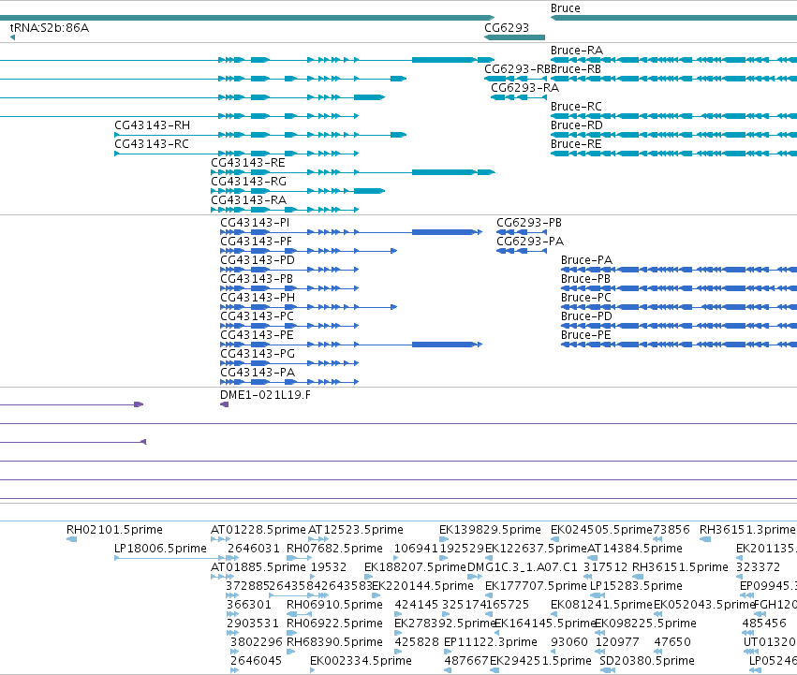797x675 pixels.
Task: Select protein Bruce-PB label
Action: coord(585,279)
